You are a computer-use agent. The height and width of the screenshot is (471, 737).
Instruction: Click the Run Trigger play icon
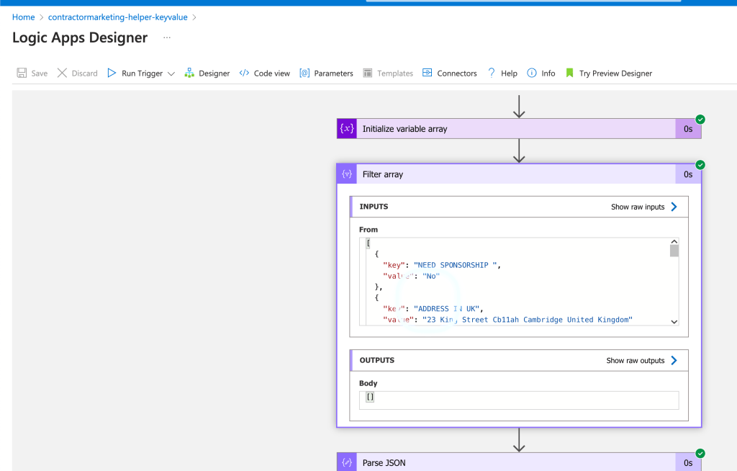[112, 73]
